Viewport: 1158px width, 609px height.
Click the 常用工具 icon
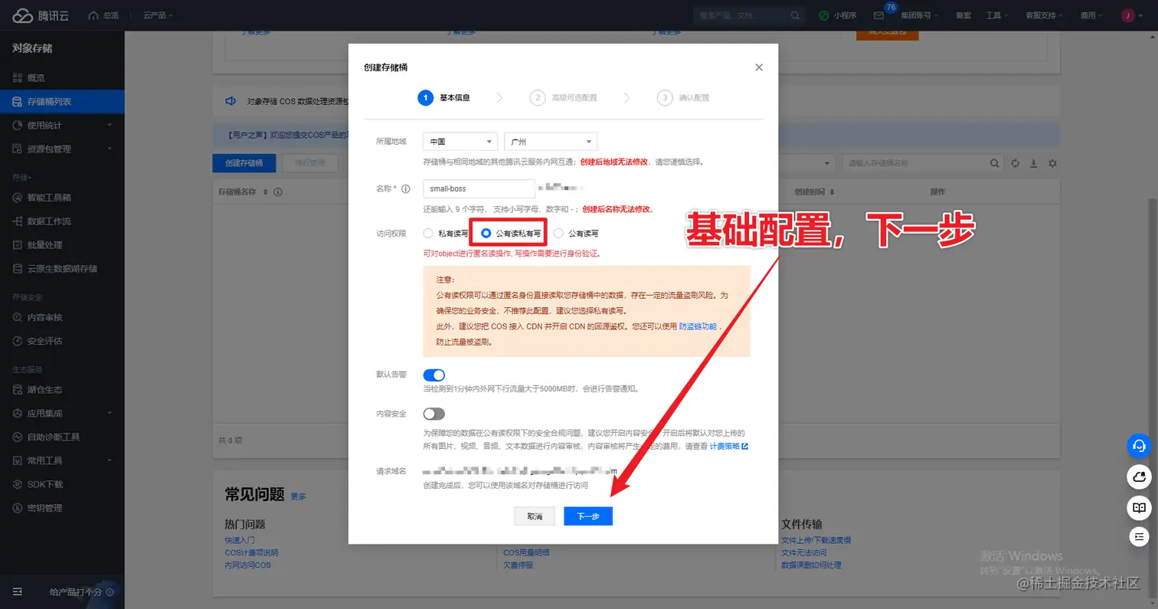(x=18, y=460)
